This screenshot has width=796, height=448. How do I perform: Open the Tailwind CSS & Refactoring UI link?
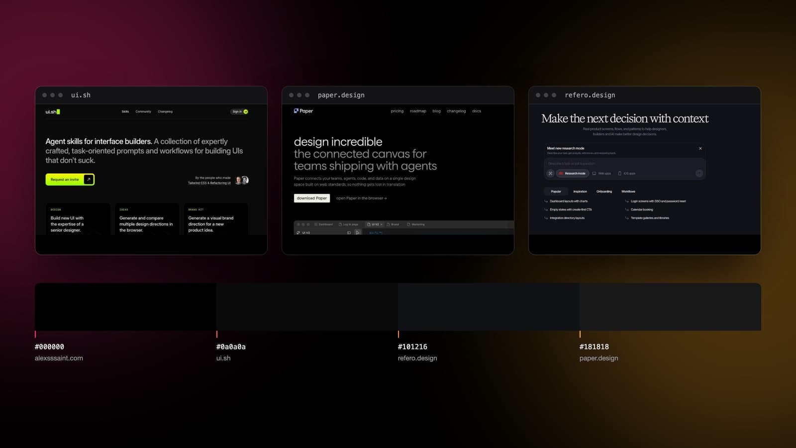(x=209, y=183)
